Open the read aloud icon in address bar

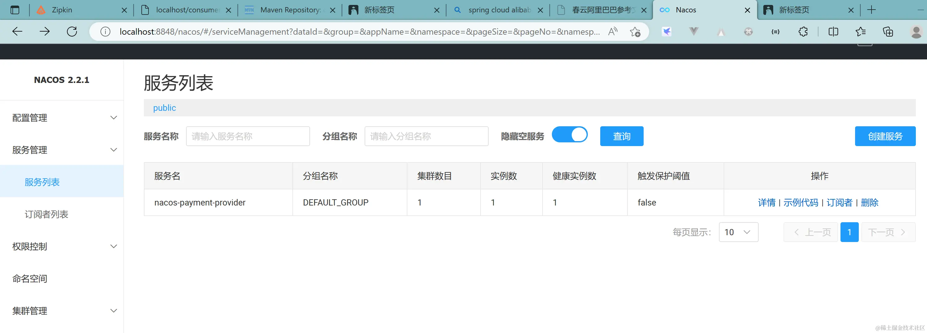[613, 32]
